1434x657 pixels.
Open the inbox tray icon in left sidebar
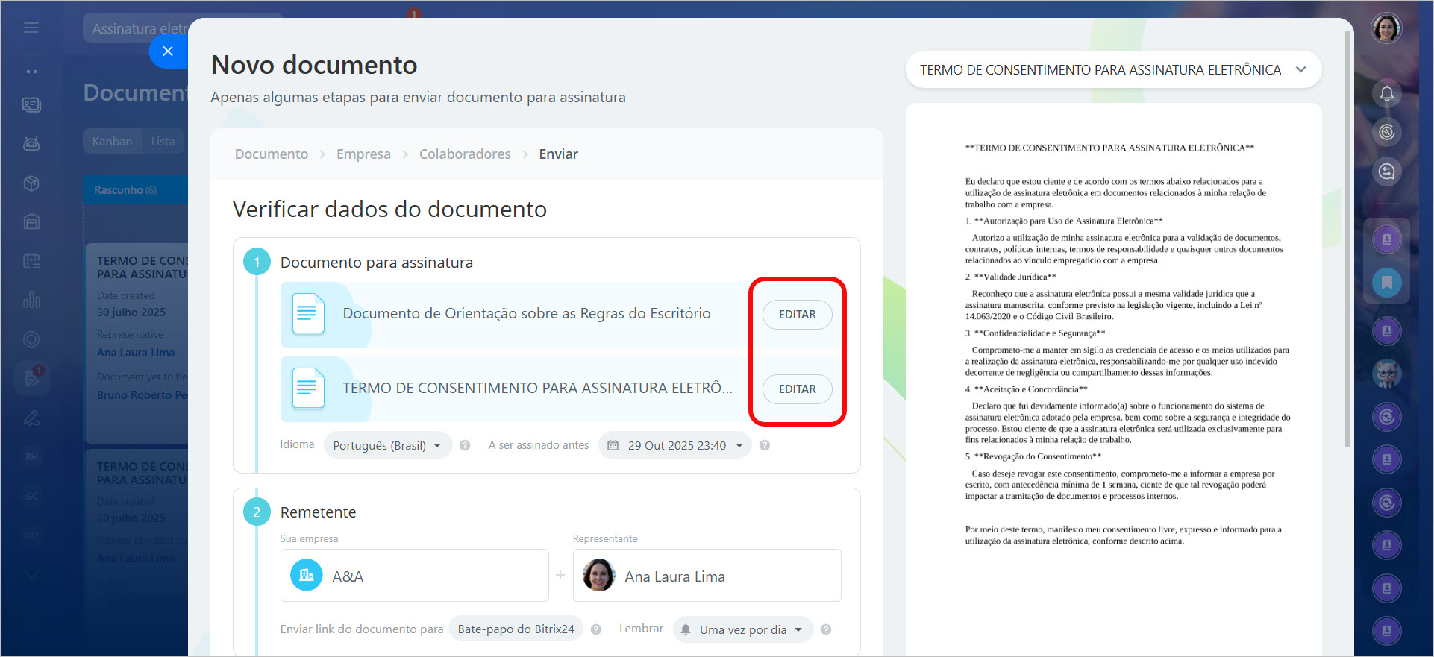(x=31, y=222)
